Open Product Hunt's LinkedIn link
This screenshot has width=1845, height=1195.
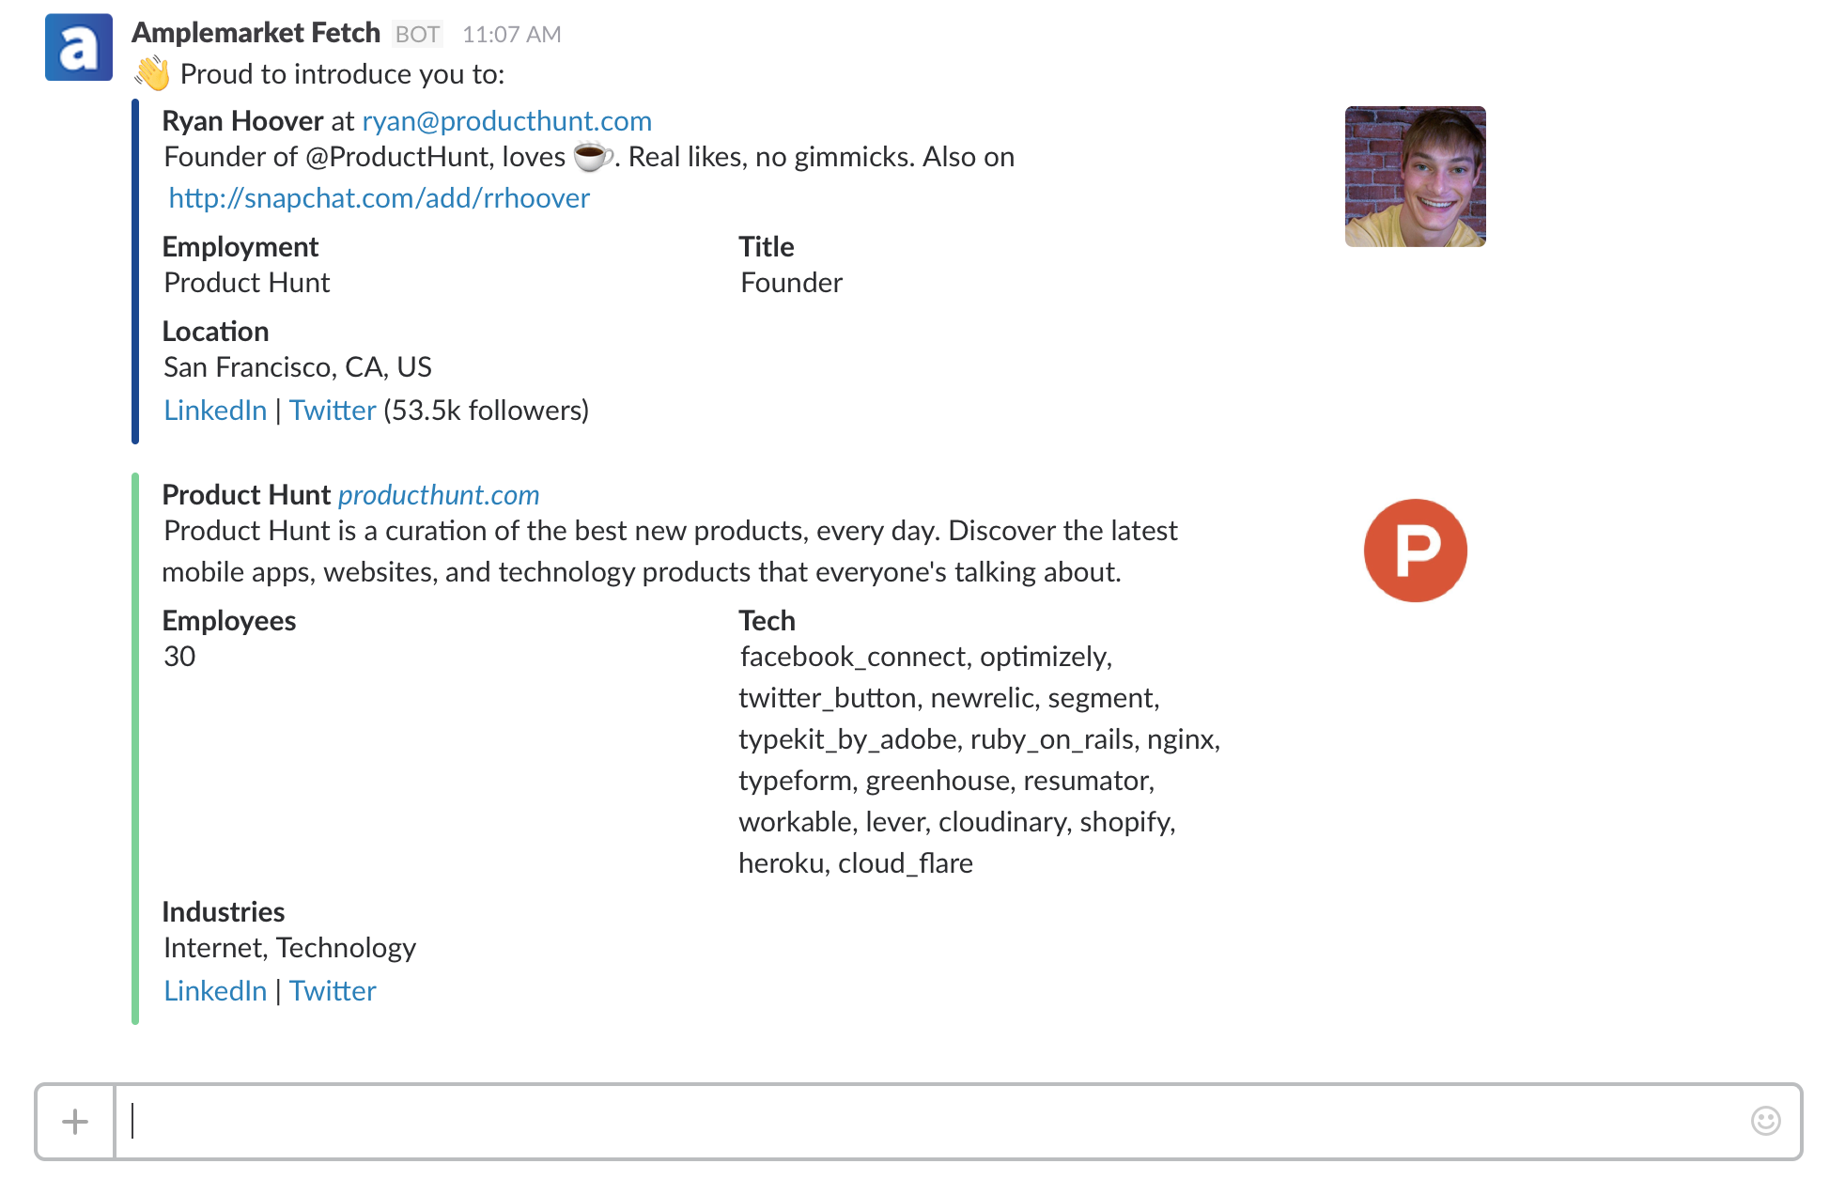click(x=215, y=991)
